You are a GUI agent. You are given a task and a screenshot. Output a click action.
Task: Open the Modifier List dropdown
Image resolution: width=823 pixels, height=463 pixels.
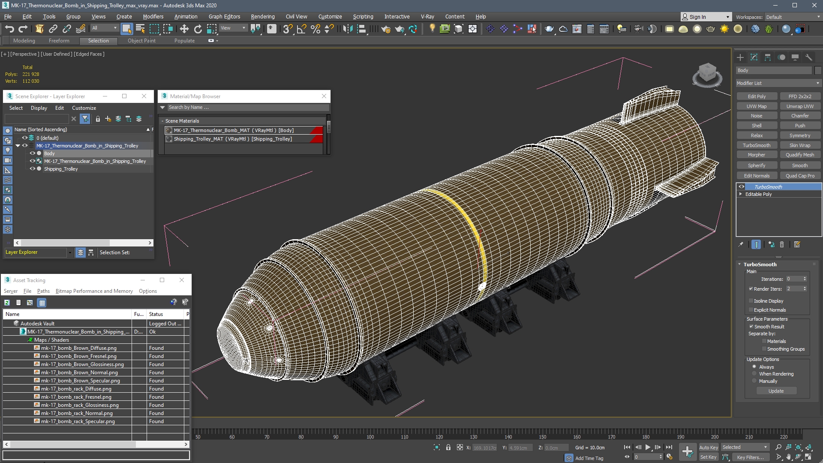click(x=778, y=83)
